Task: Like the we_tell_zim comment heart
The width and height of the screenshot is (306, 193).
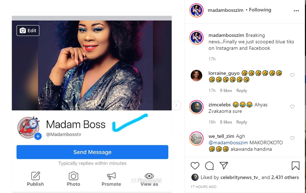Action: pos(292,138)
